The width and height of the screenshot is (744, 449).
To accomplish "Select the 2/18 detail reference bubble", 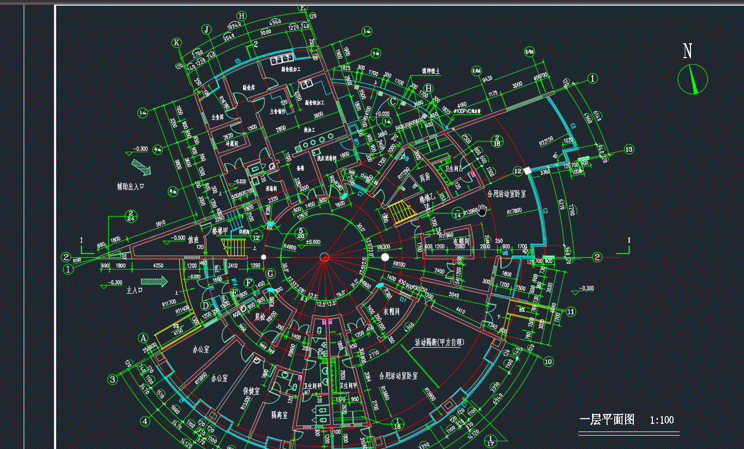I will 496,141.
